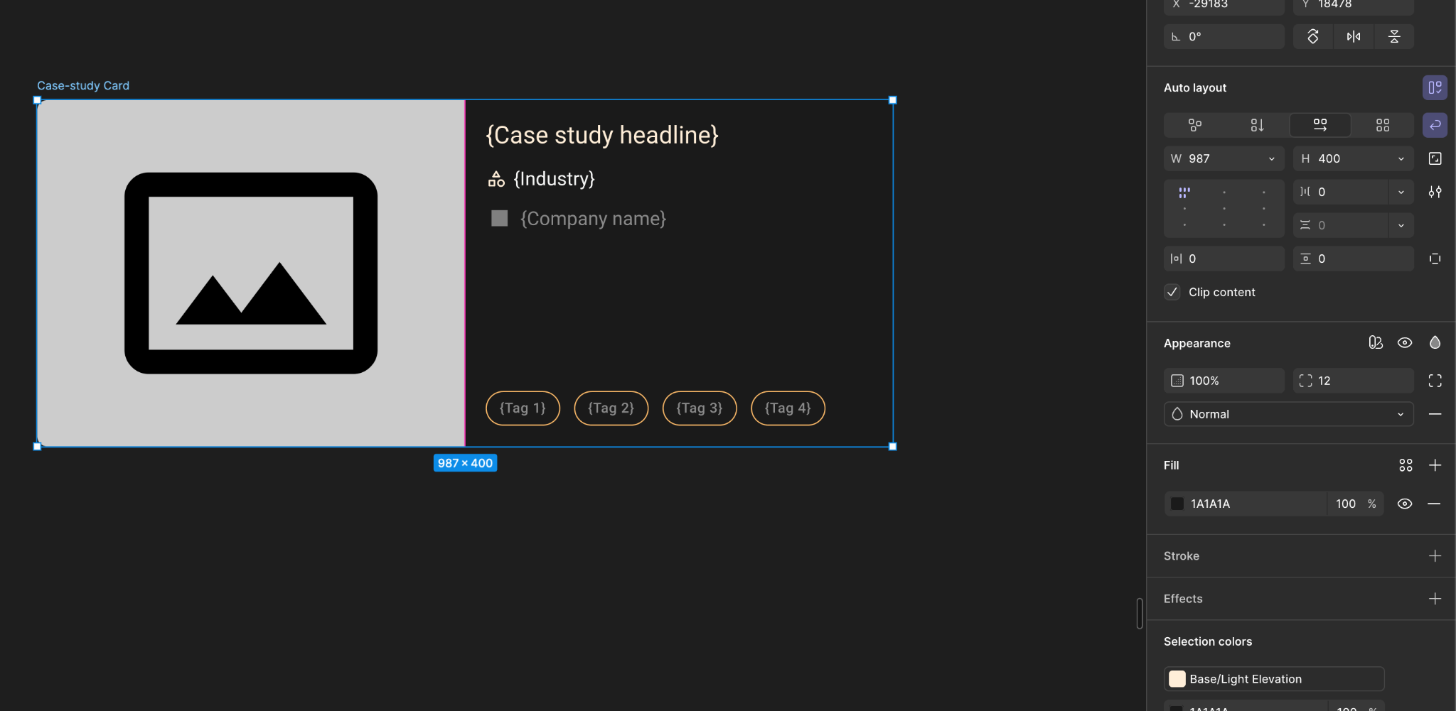
Task: Click the right panel scrollbar handle
Action: [x=1140, y=613]
